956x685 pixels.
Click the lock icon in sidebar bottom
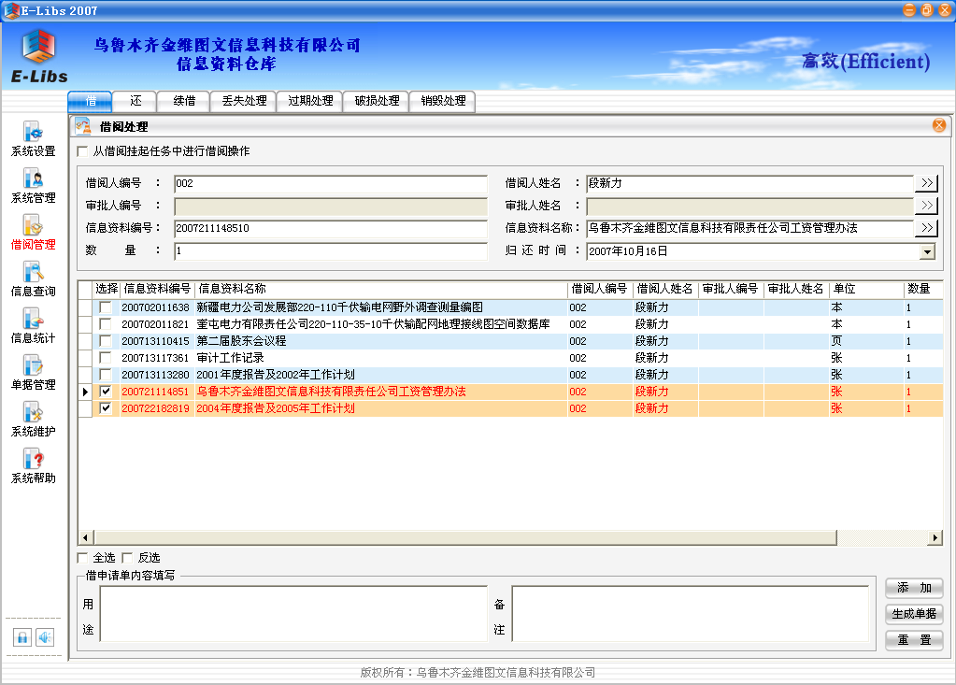tap(21, 637)
